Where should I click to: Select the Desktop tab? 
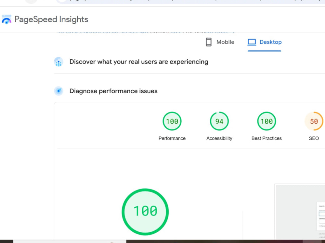click(x=265, y=42)
